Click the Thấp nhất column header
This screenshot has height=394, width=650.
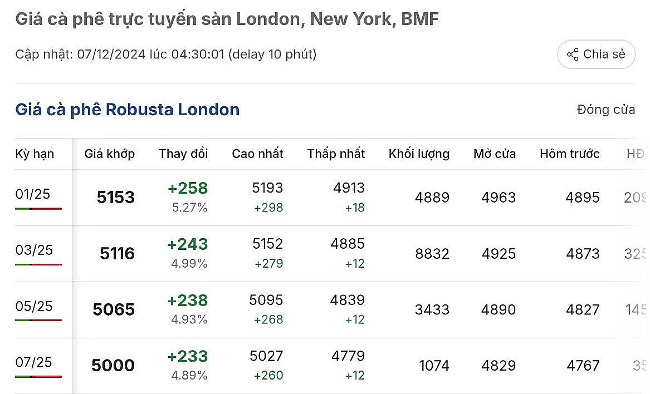point(336,154)
